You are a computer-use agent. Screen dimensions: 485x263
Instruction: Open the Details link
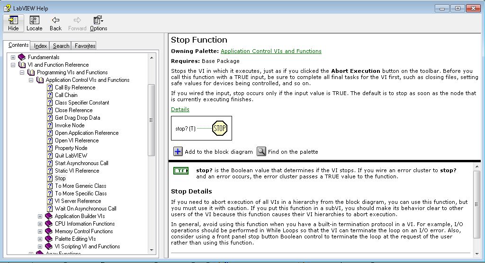click(180, 109)
